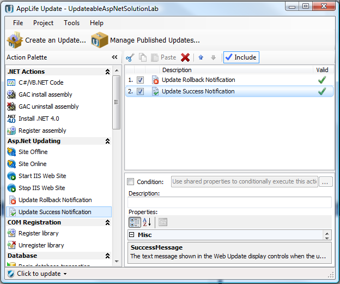The width and height of the screenshot is (340, 284).
Task: Sort the properties alphabetically
Action: [x=147, y=222]
